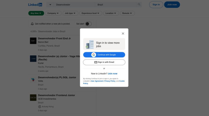209x116 pixels.
Task: Click the Recife, Pernambuco, Brazil location text
Action: (x=51, y=67)
